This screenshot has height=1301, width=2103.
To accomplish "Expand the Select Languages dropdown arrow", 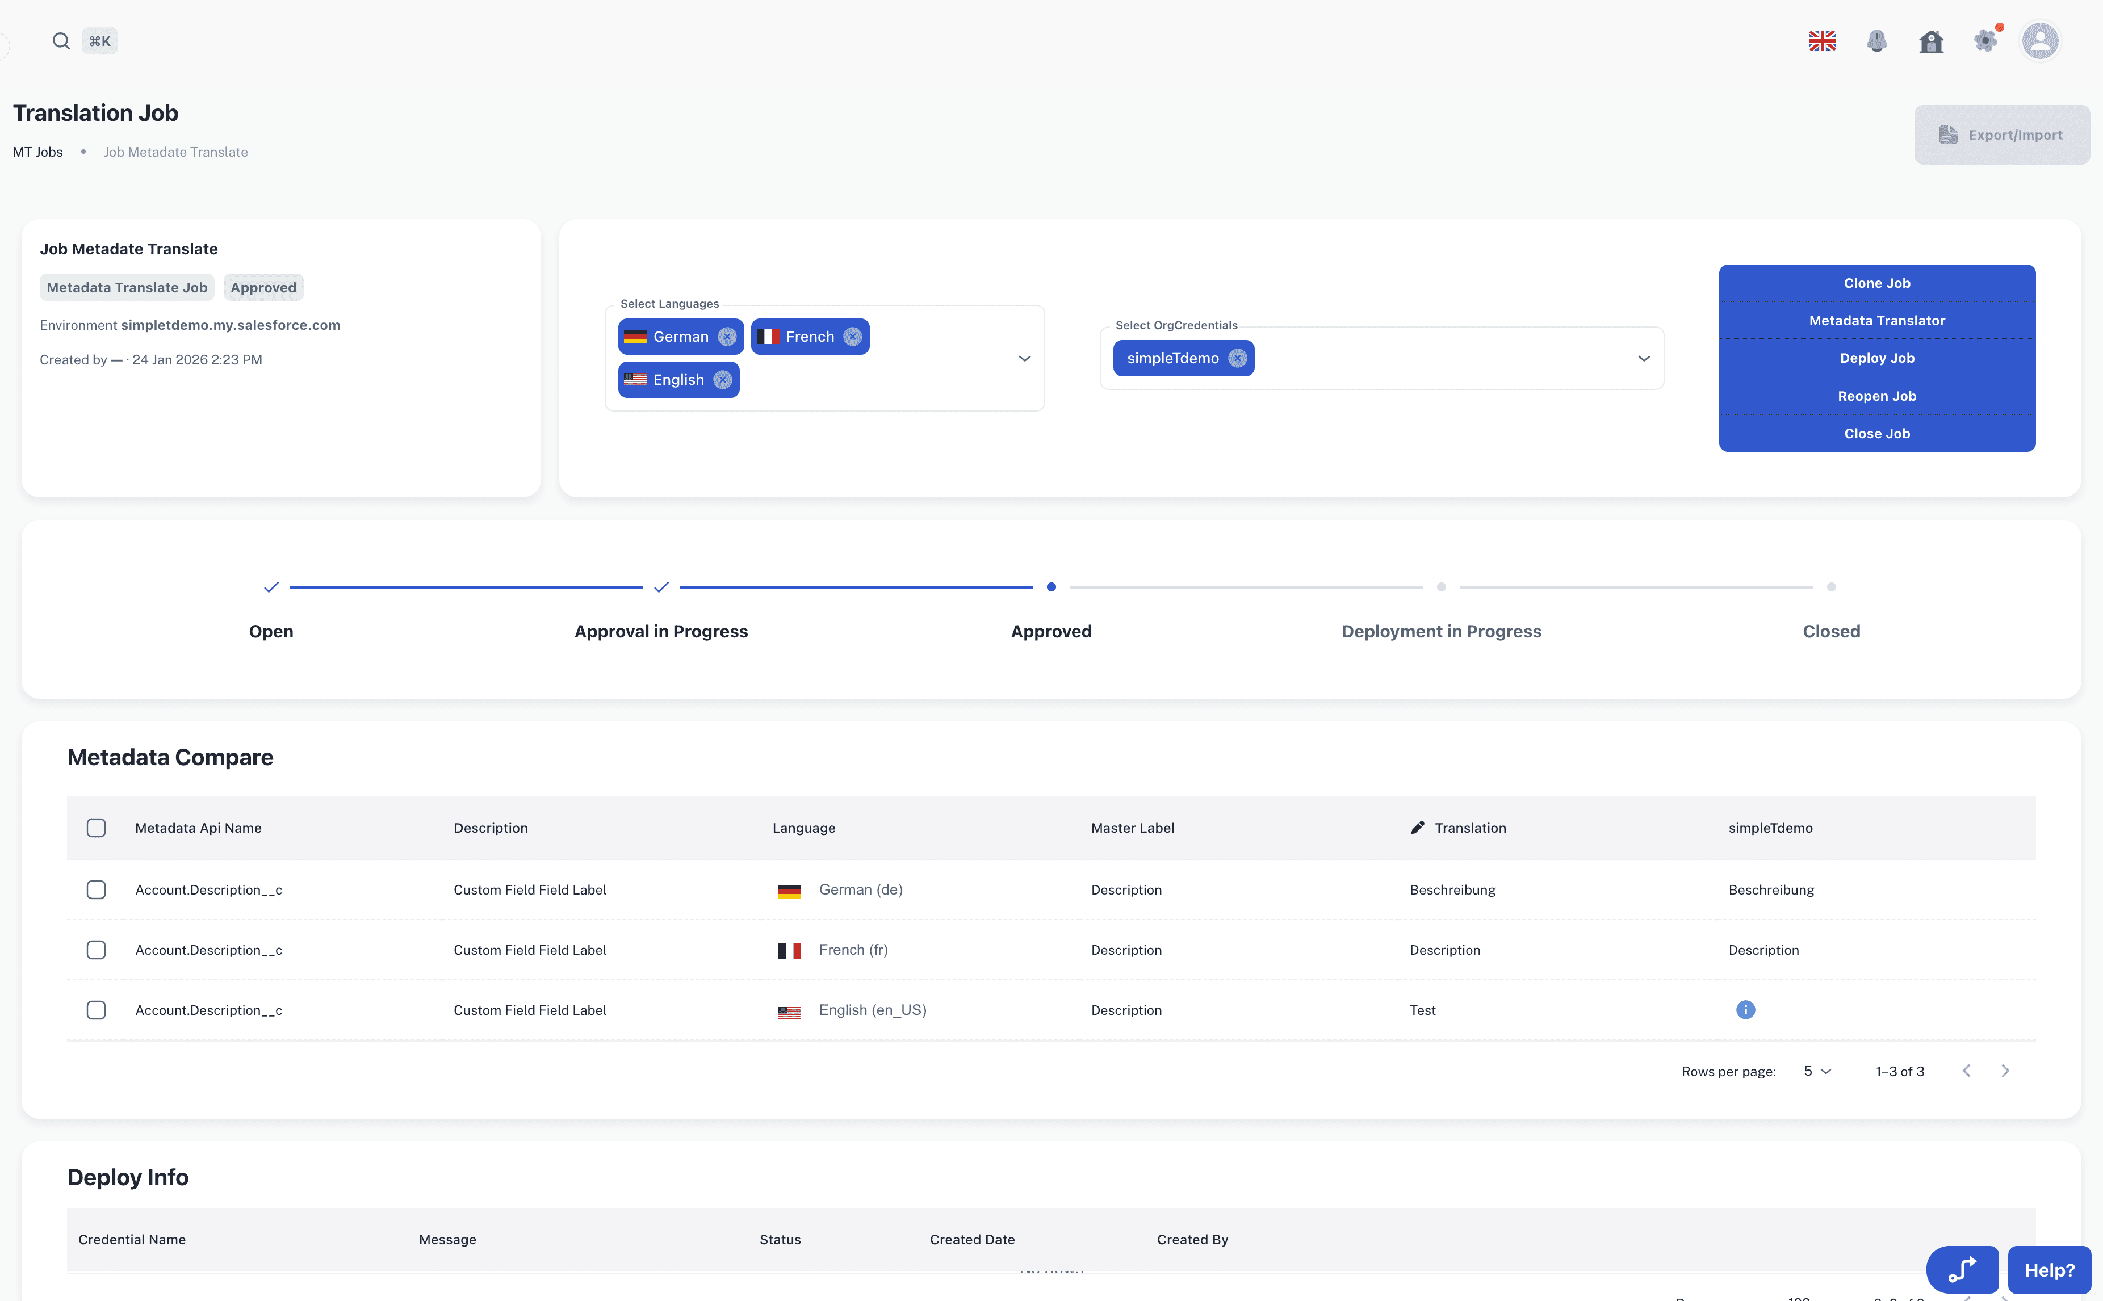I will coord(1024,358).
